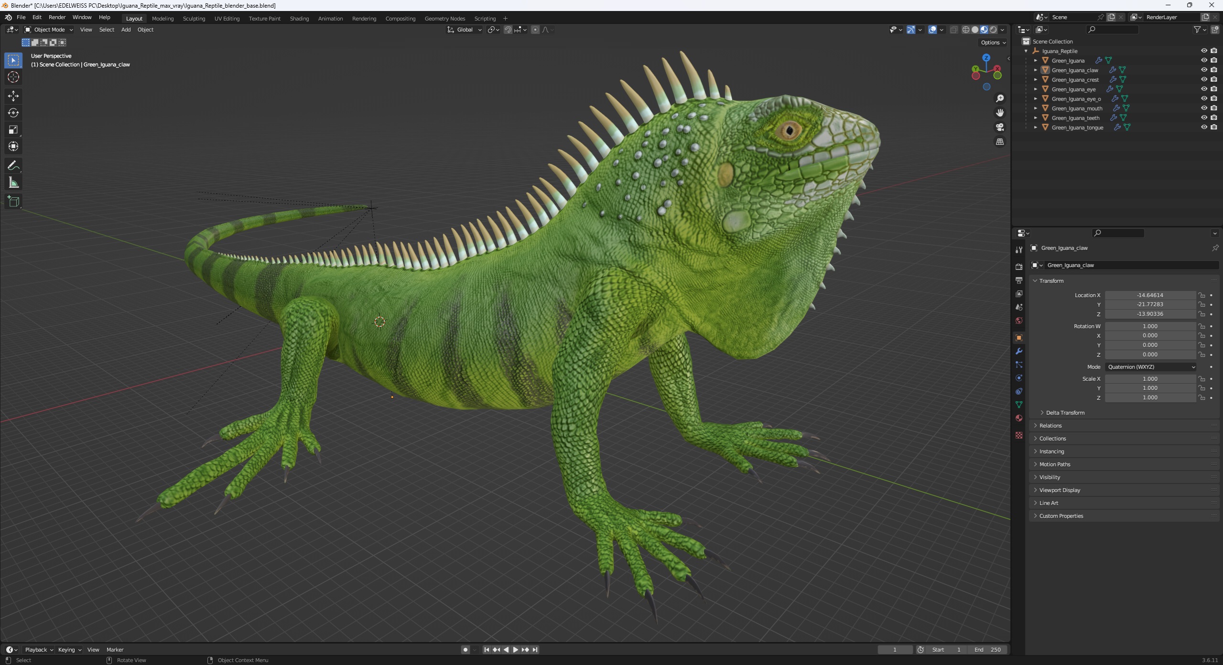Viewport: 1223px width, 665px height.
Task: Expand Green_Iguana_eye in the outliner
Action: click(1036, 89)
